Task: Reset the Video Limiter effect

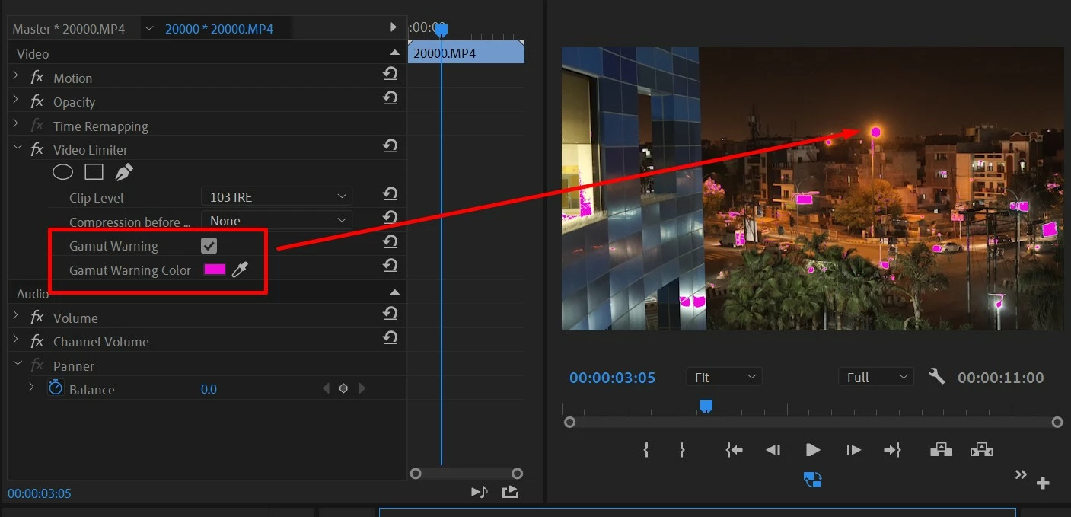Action: point(390,145)
